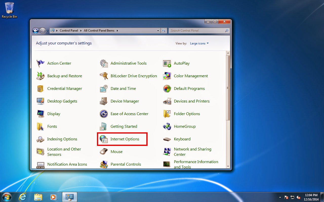Open the Fonts folder icon
Viewport: 324px width, 202px height.
pos(40,127)
